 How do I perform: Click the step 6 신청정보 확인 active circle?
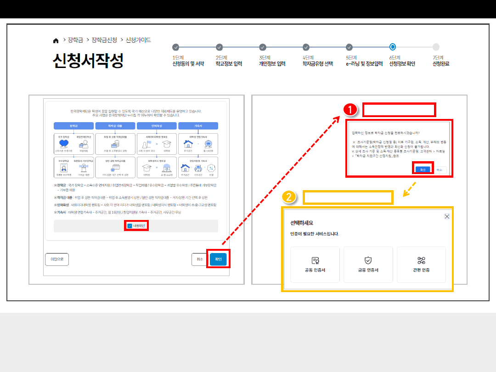pos(393,47)
